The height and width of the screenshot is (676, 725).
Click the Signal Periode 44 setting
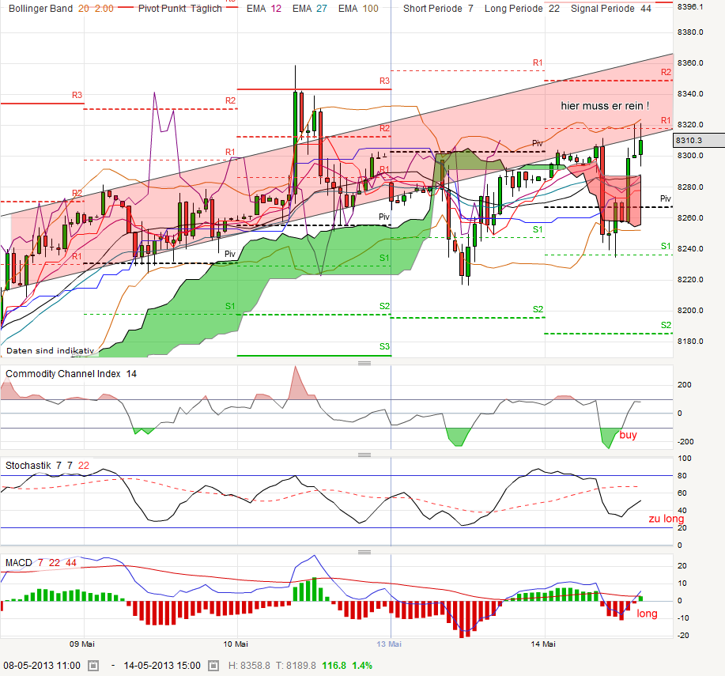pyautogui.click(x=611, y=9)
